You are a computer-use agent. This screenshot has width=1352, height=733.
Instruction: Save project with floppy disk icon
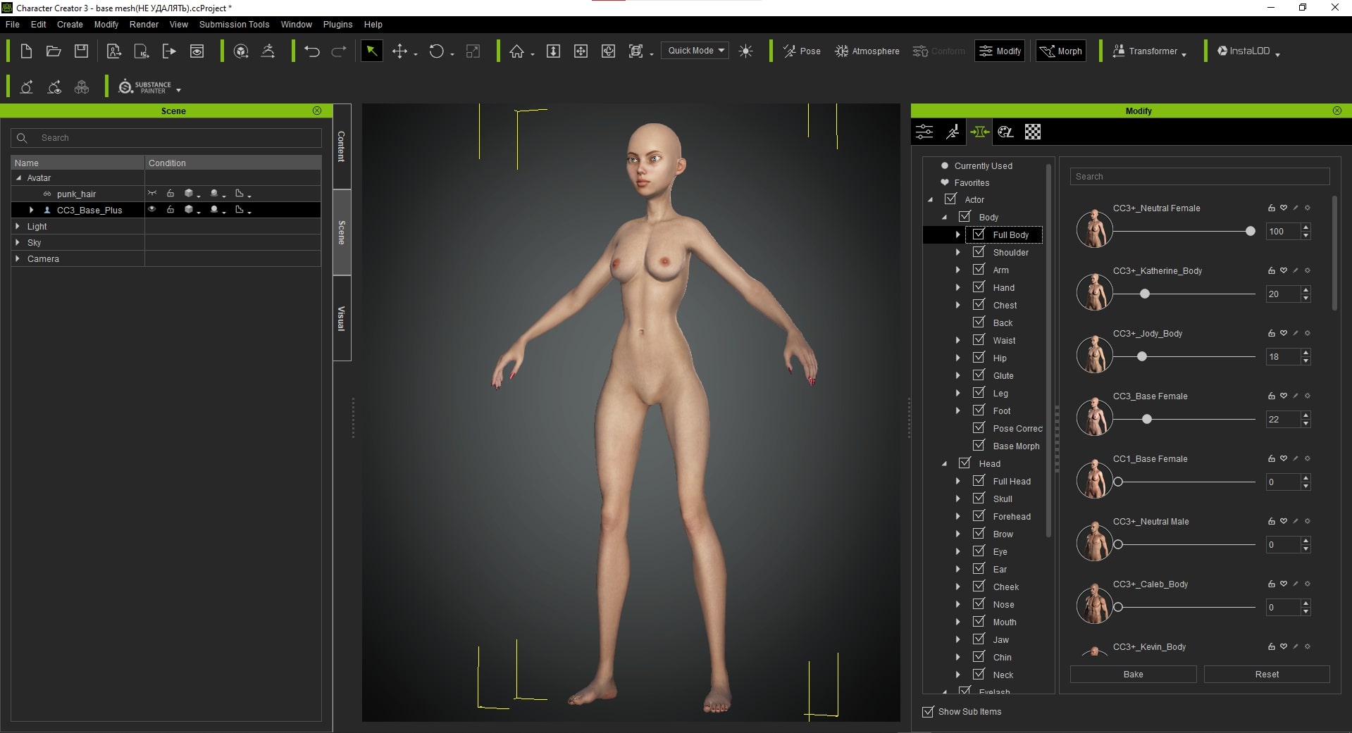click(82, 51)
